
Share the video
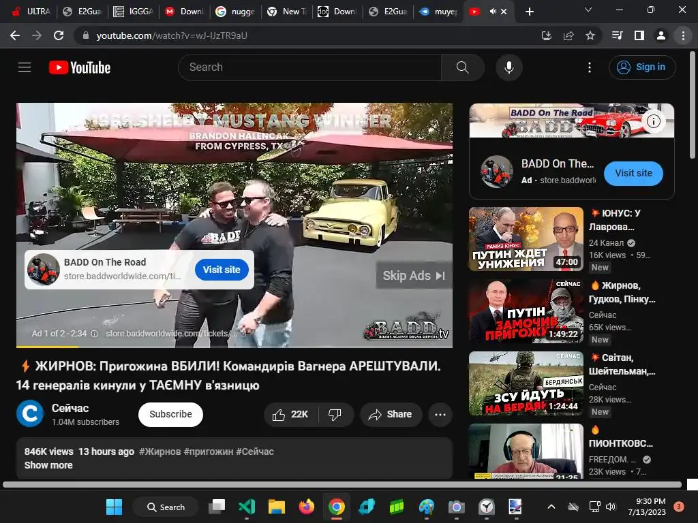pyautogui.click(x=391, y=415)
